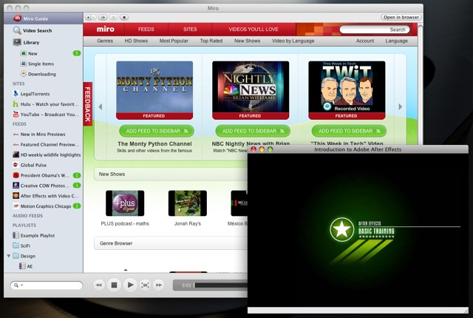Collapse the Design folder
This screenshot has width=473, height=318.
9,256
